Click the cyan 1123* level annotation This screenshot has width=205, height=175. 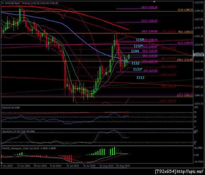138,69
